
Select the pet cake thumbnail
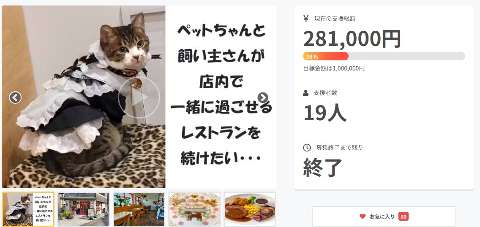194,209
